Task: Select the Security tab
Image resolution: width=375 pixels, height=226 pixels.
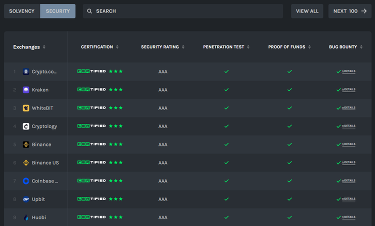Action: (57, 11)
